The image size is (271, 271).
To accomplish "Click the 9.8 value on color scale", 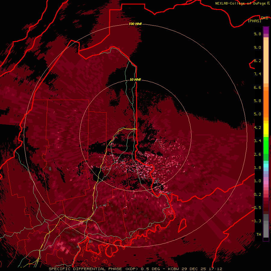I will point(257,34).
